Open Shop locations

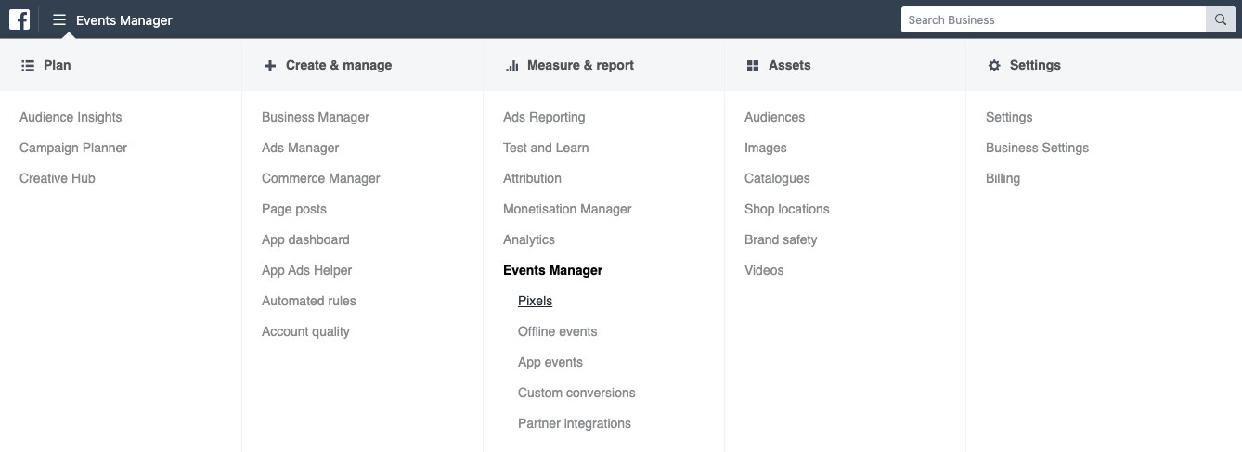787,209
